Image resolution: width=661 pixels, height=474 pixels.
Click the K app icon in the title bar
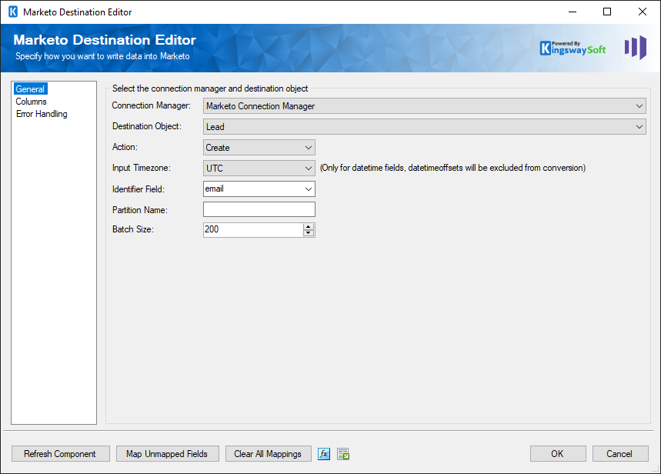(13, 12)
